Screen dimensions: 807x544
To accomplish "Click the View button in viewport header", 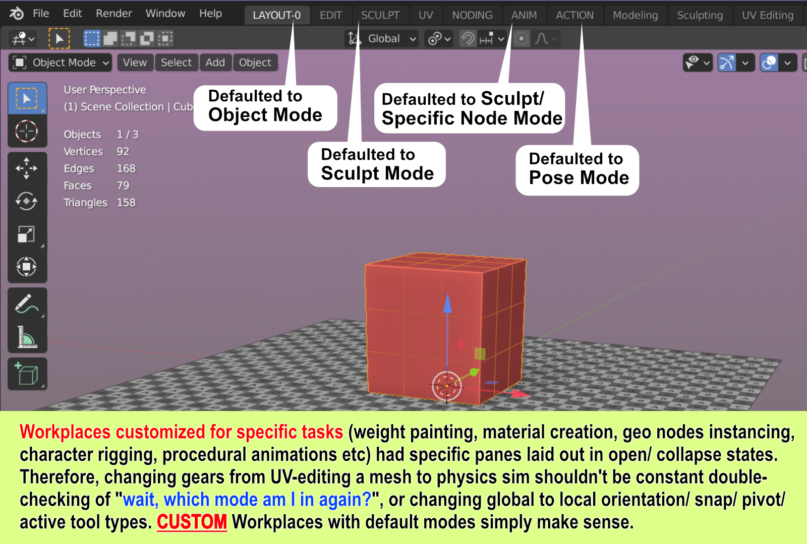I will (x=135, y=63).
